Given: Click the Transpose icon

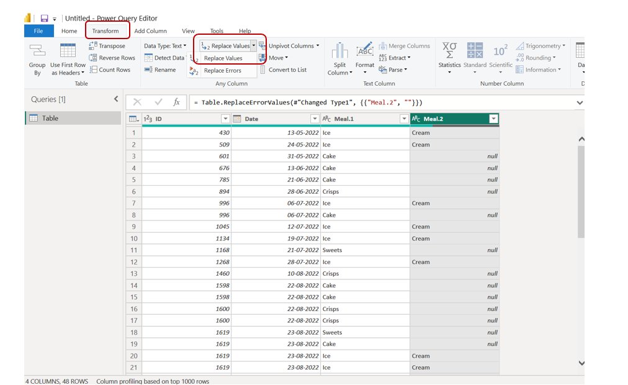Looking at the screenshot, I should tap(93, 46).
